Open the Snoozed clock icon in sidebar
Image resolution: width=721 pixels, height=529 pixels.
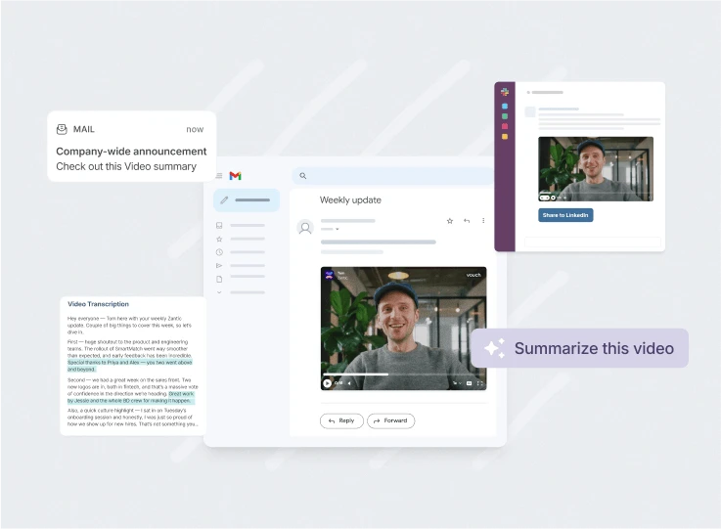point(219,252)
